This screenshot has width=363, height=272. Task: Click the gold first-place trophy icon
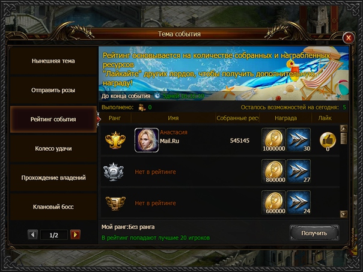pos(115,140)
